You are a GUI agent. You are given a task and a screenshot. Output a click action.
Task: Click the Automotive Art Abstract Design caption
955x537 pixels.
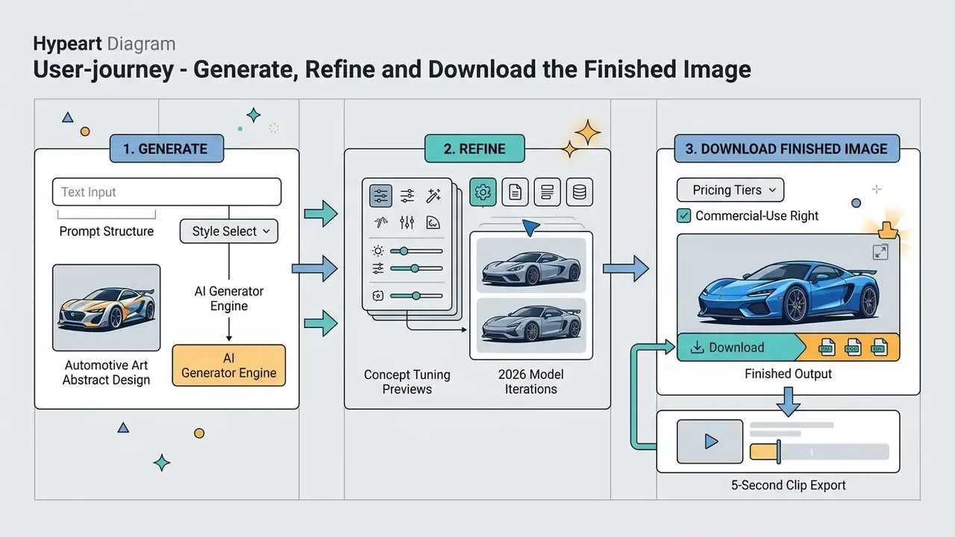click(x=106, y=372)
